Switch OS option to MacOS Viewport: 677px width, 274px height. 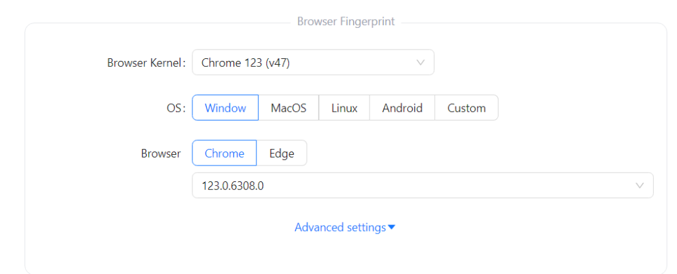click(288, 108)
